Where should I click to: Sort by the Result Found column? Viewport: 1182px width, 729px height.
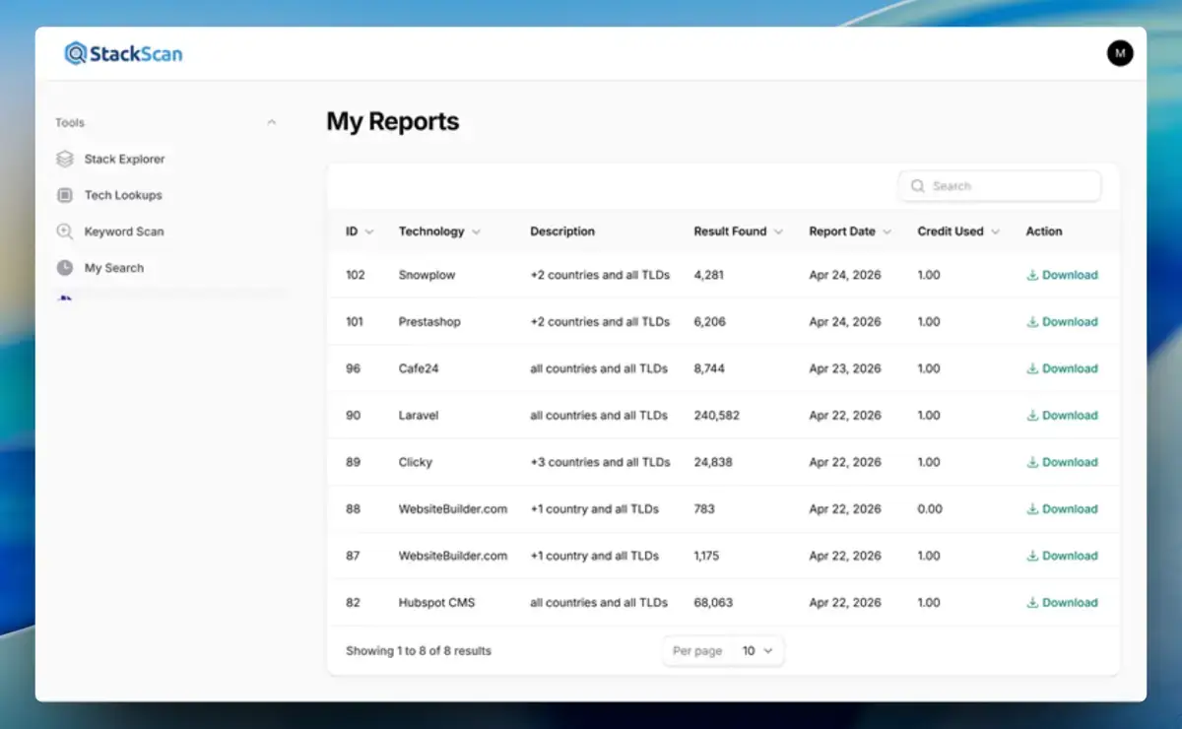click(738, 232)
